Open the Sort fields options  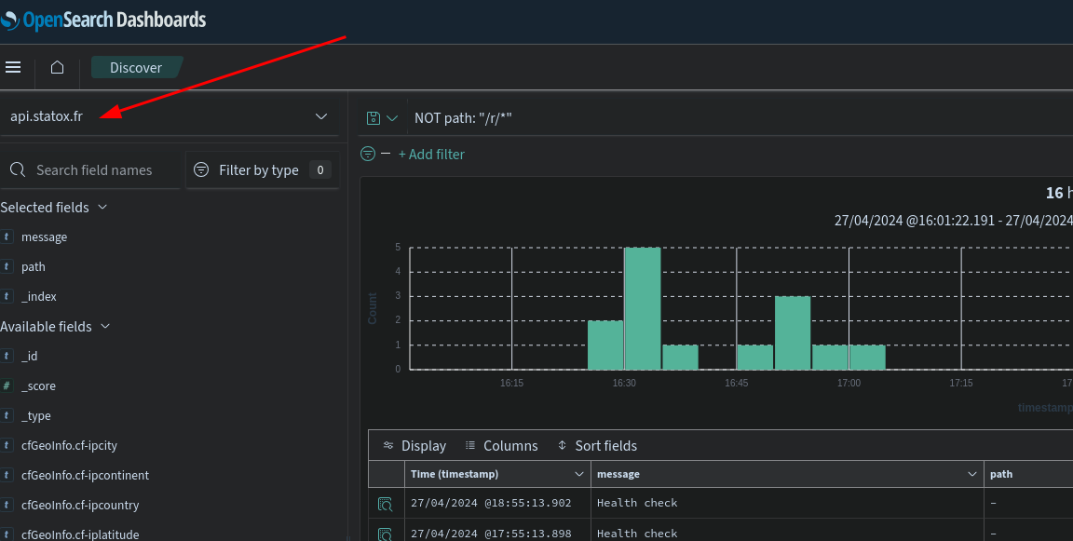597,445
